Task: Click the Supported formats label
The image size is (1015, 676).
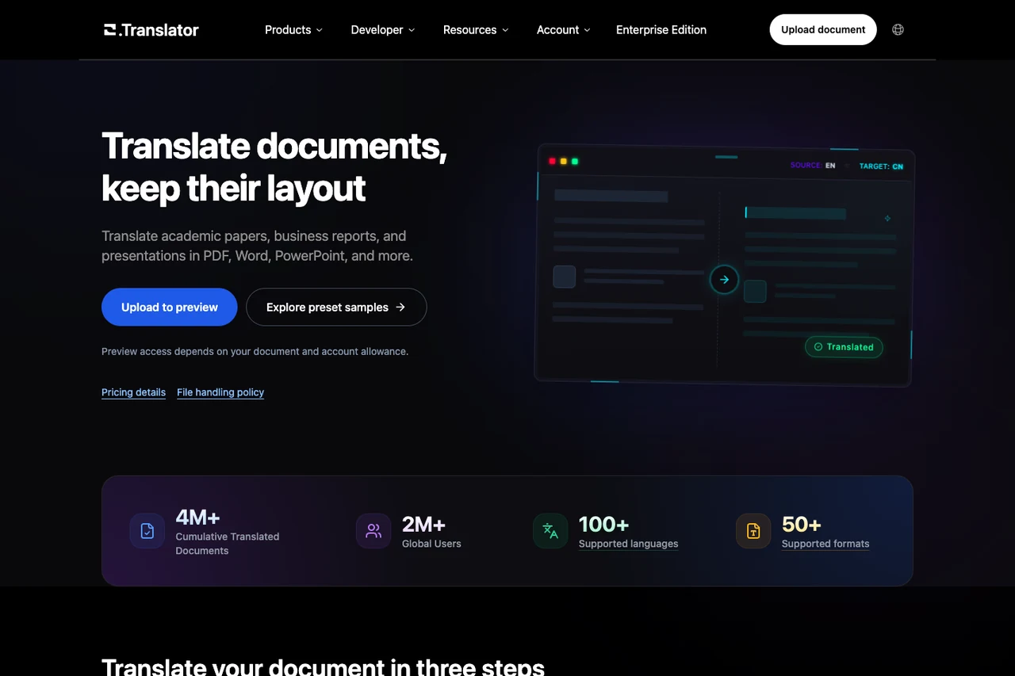Action: [x=825, y=544]
